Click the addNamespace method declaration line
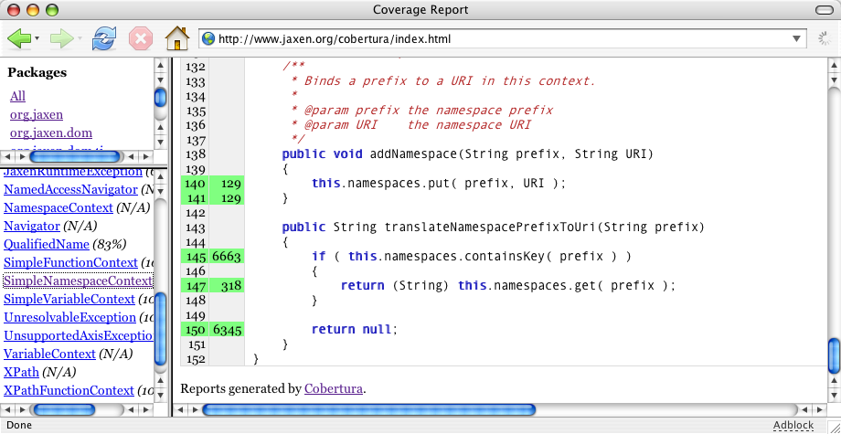The height and width of the screenshot is (434, 841). click(x=467, y=154)
